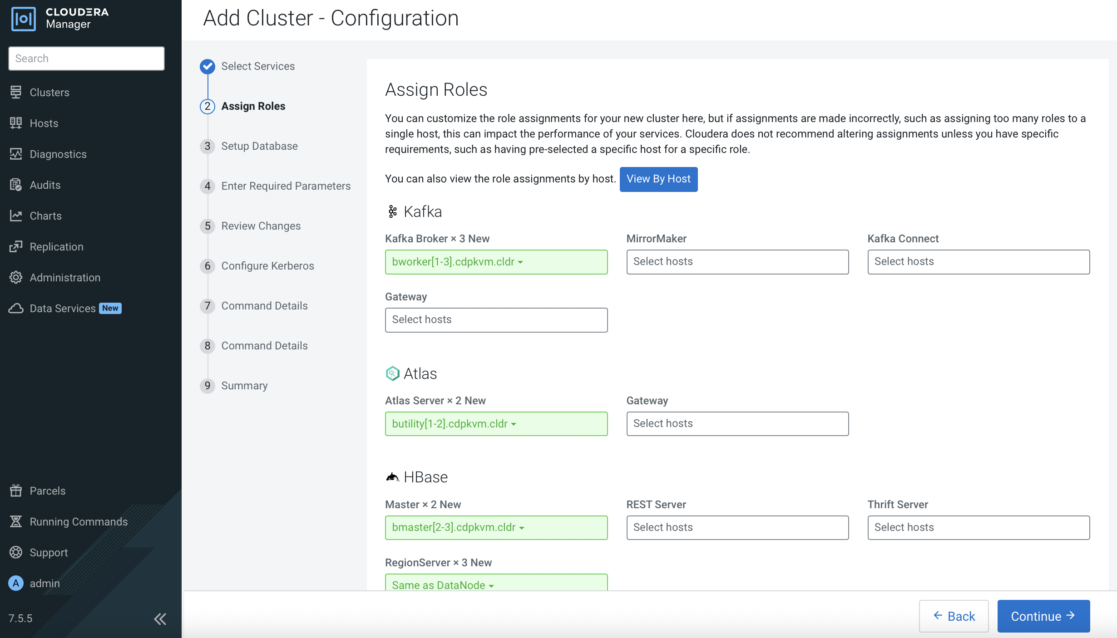Click the Kafka MirrorMaker Select hosts field

[x=737, y=262]
